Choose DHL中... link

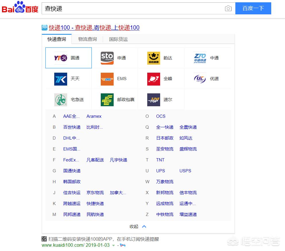(x=71, y=138)
